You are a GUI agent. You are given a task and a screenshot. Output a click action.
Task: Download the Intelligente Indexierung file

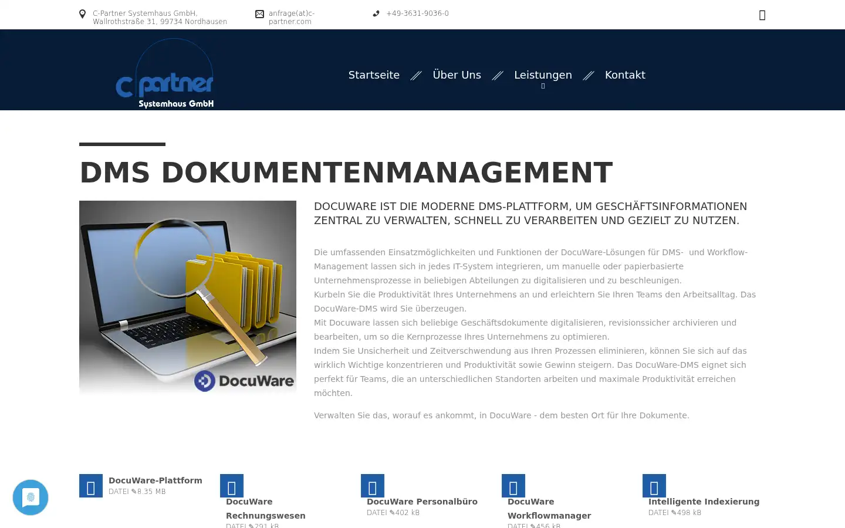[704, 502]
